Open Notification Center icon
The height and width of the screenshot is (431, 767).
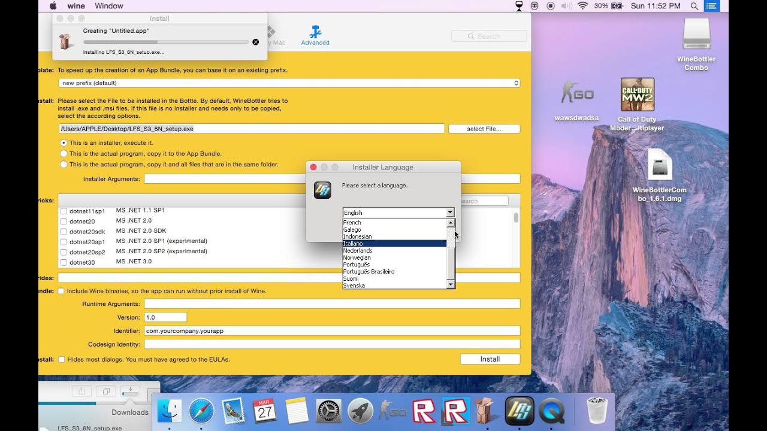(x=711, y=6)
